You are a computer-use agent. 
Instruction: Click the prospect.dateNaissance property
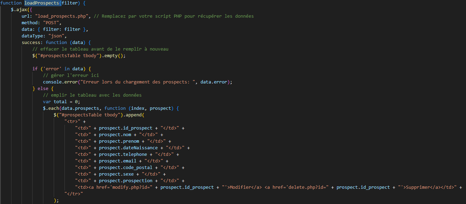point(128,148)
